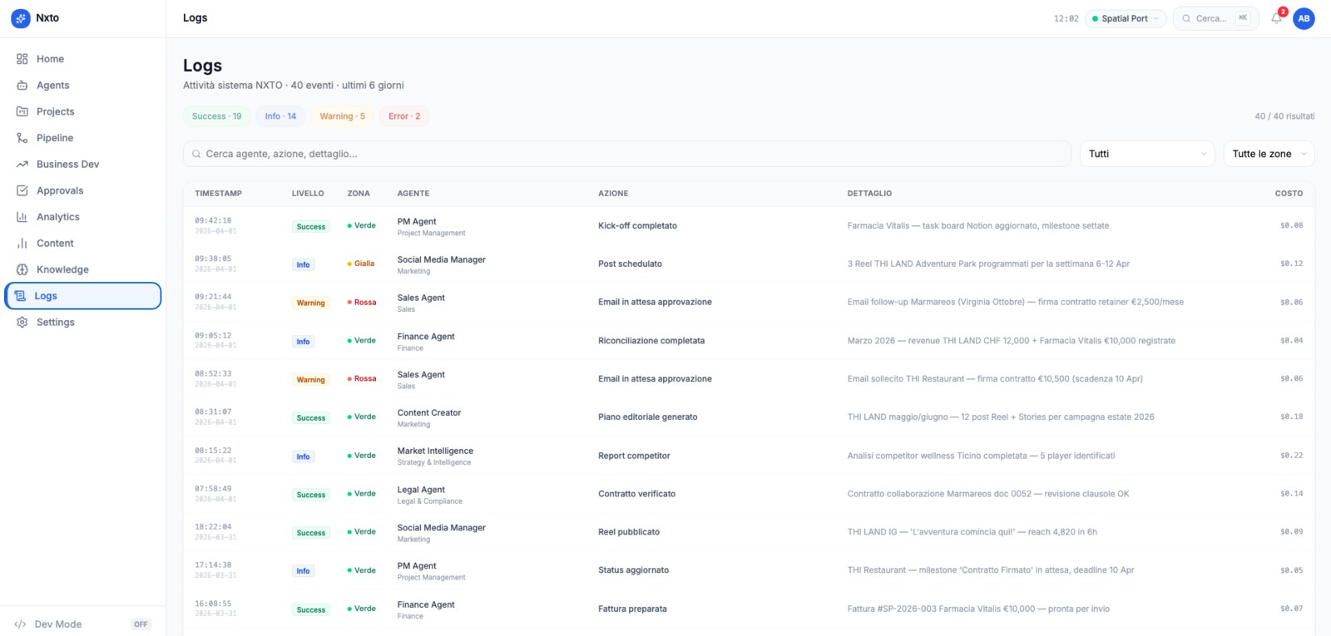Open Agents section

(x=83, y=86)
